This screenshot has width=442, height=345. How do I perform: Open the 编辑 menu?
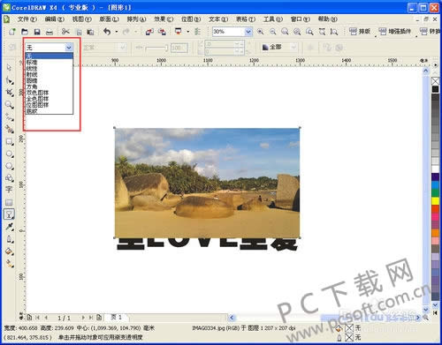(x=54, y=19)
